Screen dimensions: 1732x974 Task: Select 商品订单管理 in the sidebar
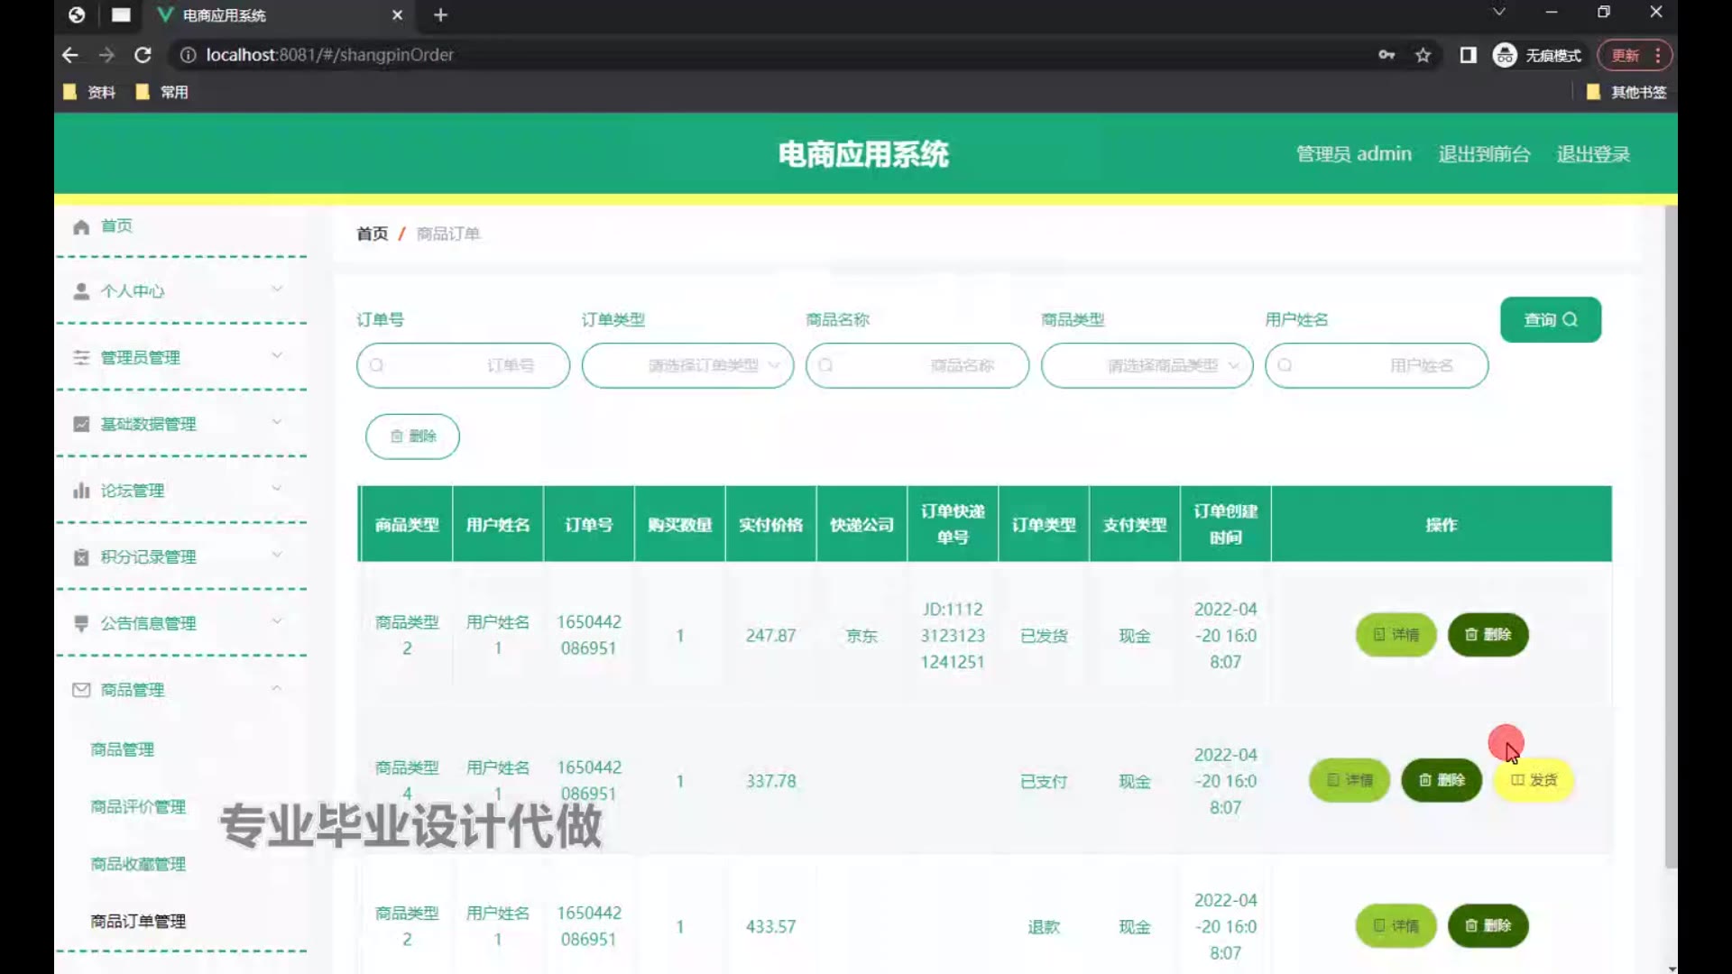click(138, 921)
